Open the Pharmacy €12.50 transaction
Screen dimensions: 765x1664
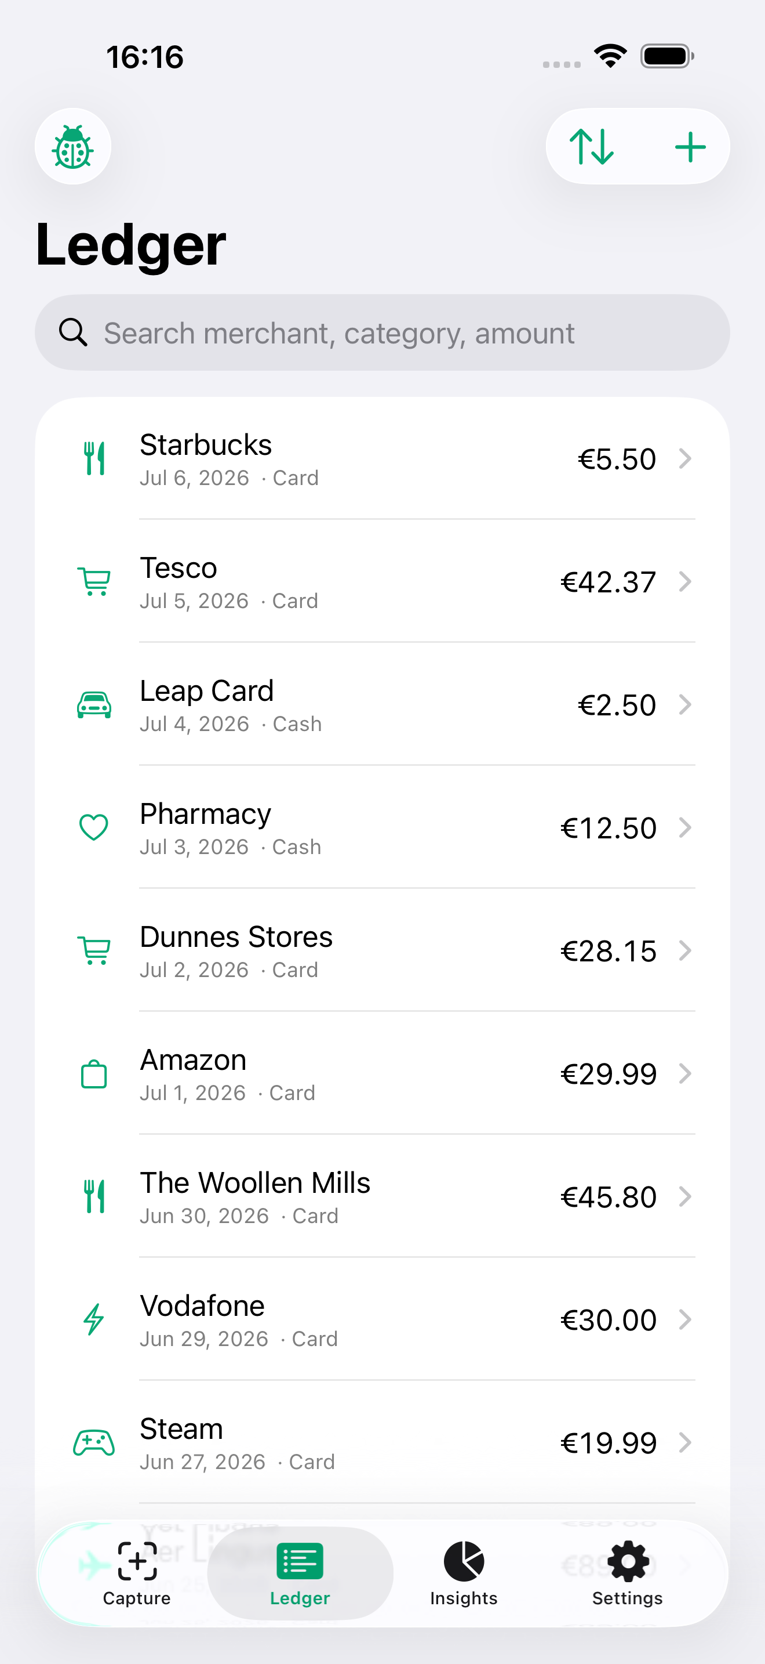382,827
